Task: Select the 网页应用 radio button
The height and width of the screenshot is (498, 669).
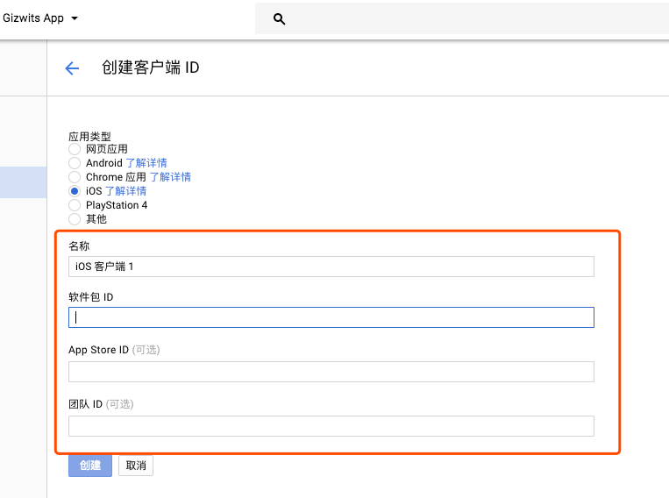Action: (x=75, y=149)
